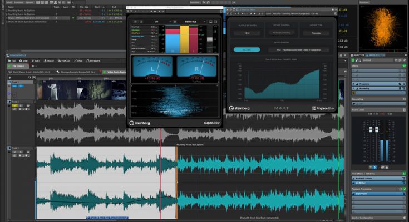This screenshot has height=222, width=409.
Task: Toggle the Auto Blanking dither control
Action: click(x=282, y=33)
